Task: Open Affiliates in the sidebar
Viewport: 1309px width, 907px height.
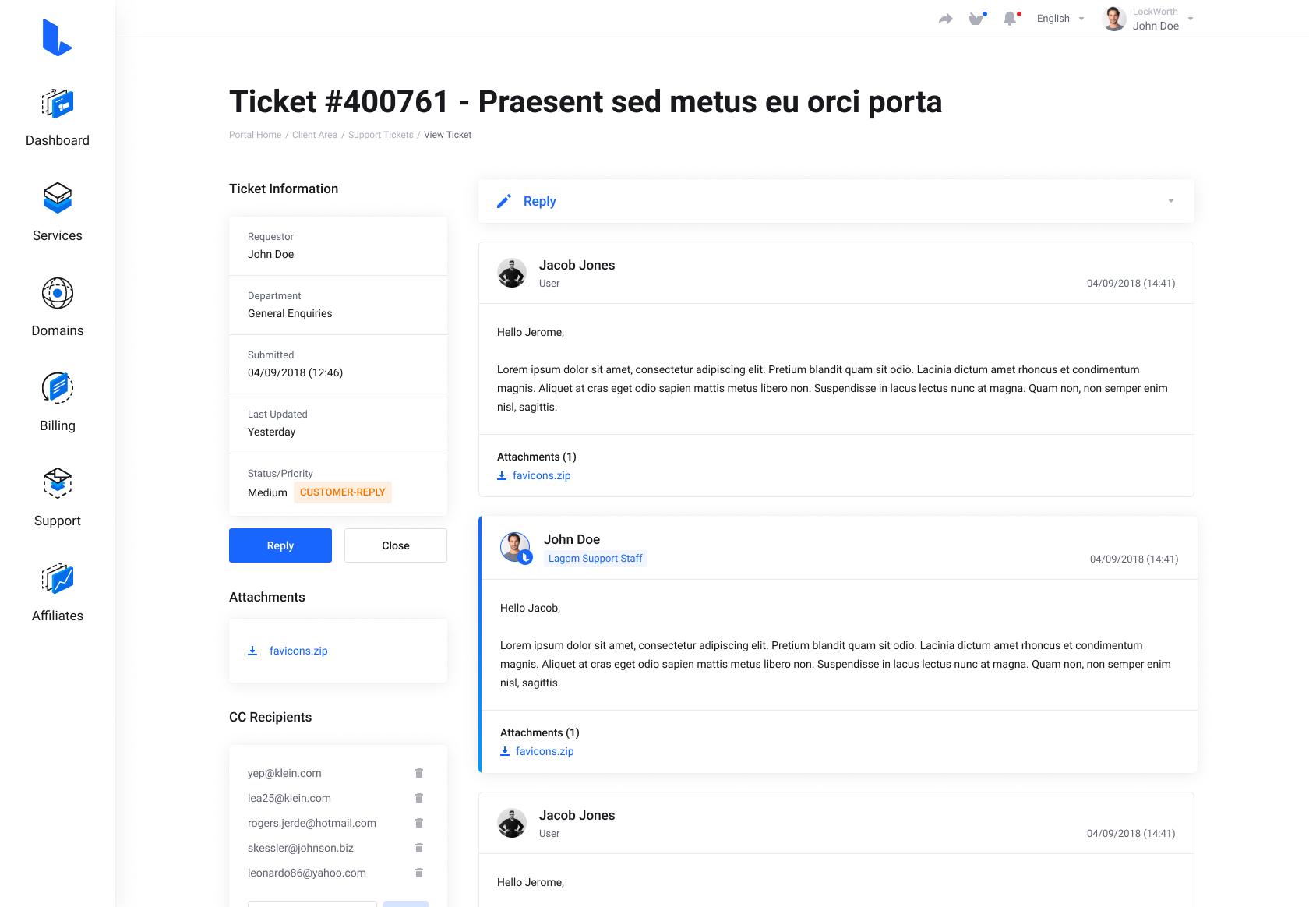Action: (57, 579)
